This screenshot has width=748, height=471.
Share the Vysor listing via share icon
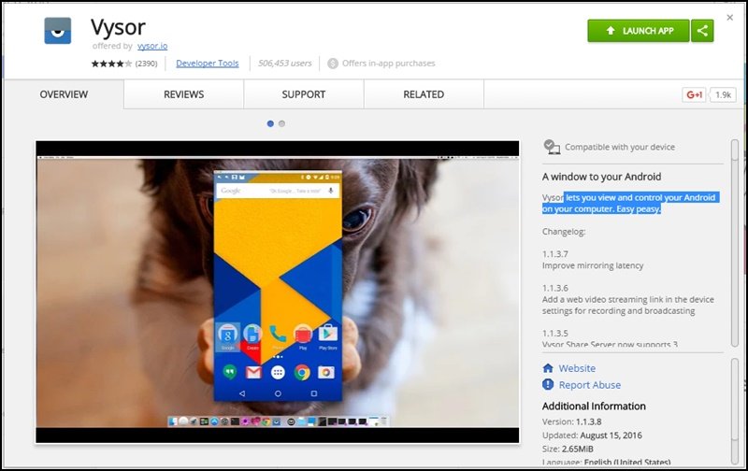(x=702, y=31)
